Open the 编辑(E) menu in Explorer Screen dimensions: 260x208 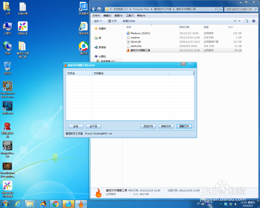pos(107,16)
